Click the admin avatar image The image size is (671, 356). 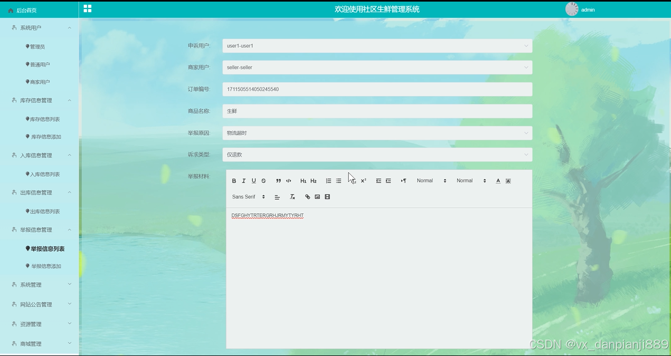[x=572, y=9]
